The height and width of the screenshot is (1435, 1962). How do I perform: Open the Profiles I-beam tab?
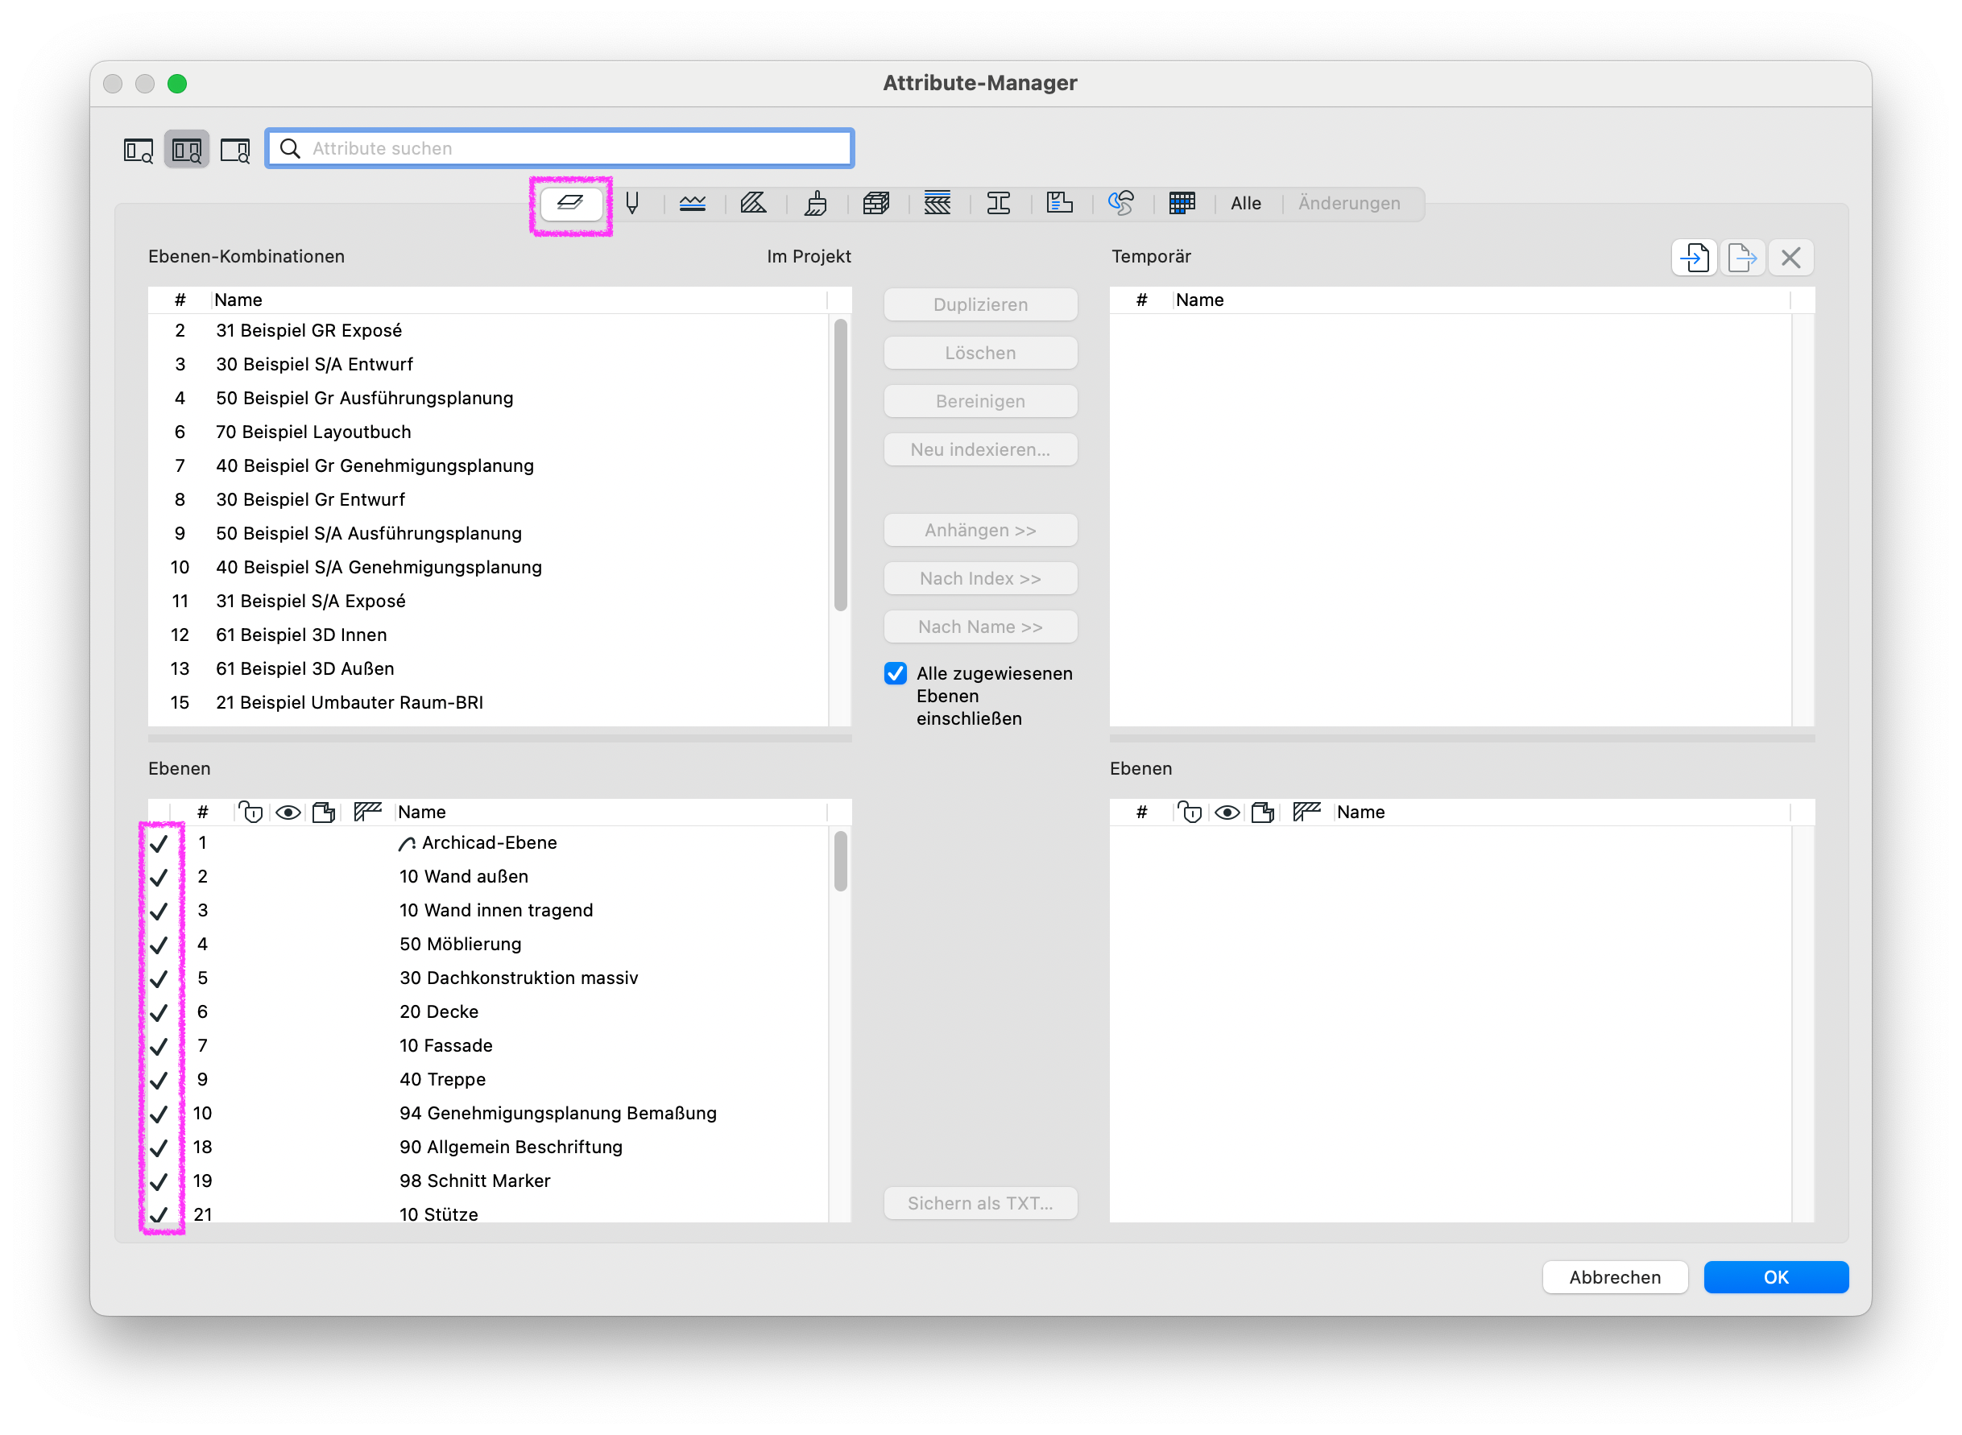[999, 203]
